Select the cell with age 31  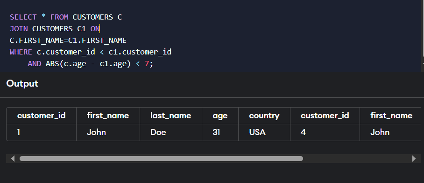220,132
